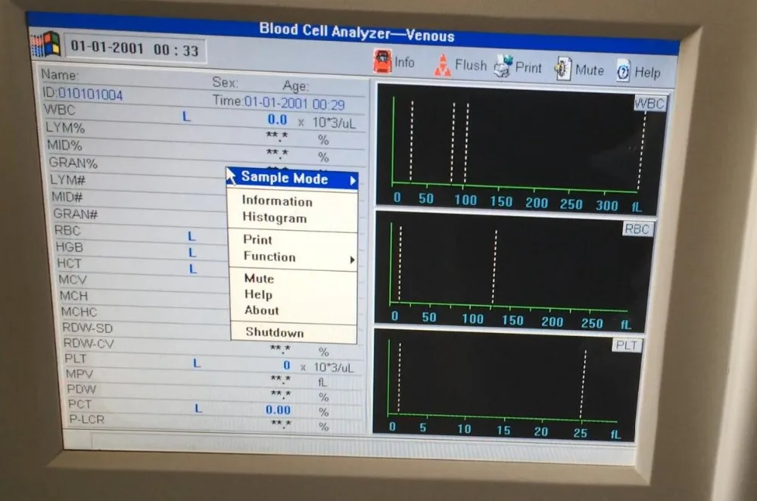The height and width of the screenshot is (501, 757).
Task: Click the Windows flag logo icon
Action: pyautogui.click(x=45, y=45)
